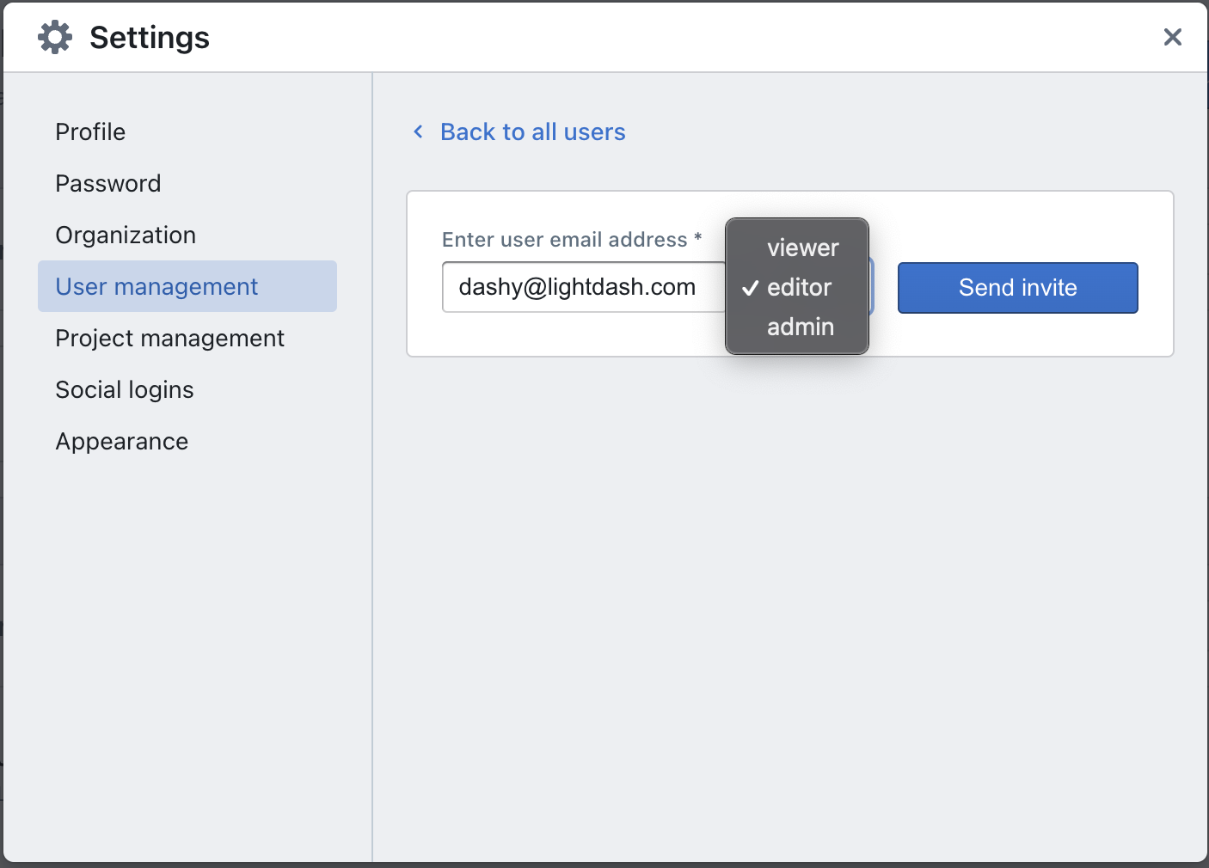Close the Settings dialog with X
The height and width of the screenshot is (868, 1209).
coord(1172,37)
